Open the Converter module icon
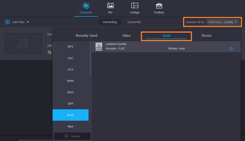This screenshot has height=141, width=245. 86,6
